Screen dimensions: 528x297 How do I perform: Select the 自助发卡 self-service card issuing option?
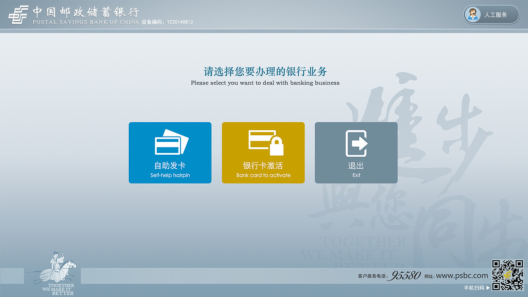pos(170,153)
